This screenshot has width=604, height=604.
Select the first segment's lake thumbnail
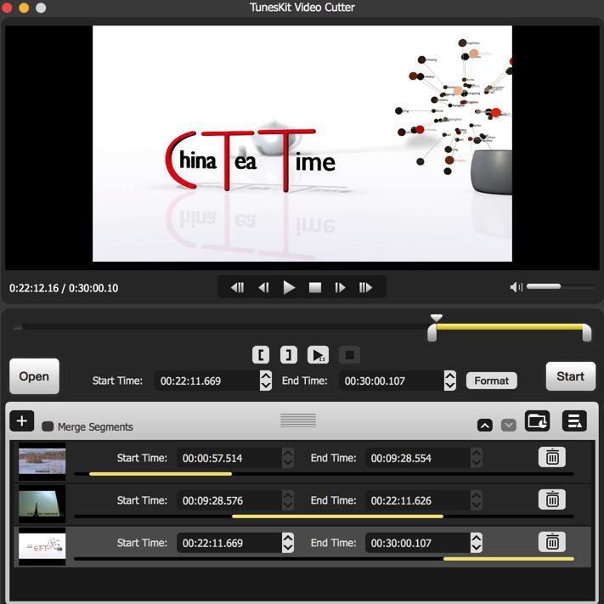42,461
